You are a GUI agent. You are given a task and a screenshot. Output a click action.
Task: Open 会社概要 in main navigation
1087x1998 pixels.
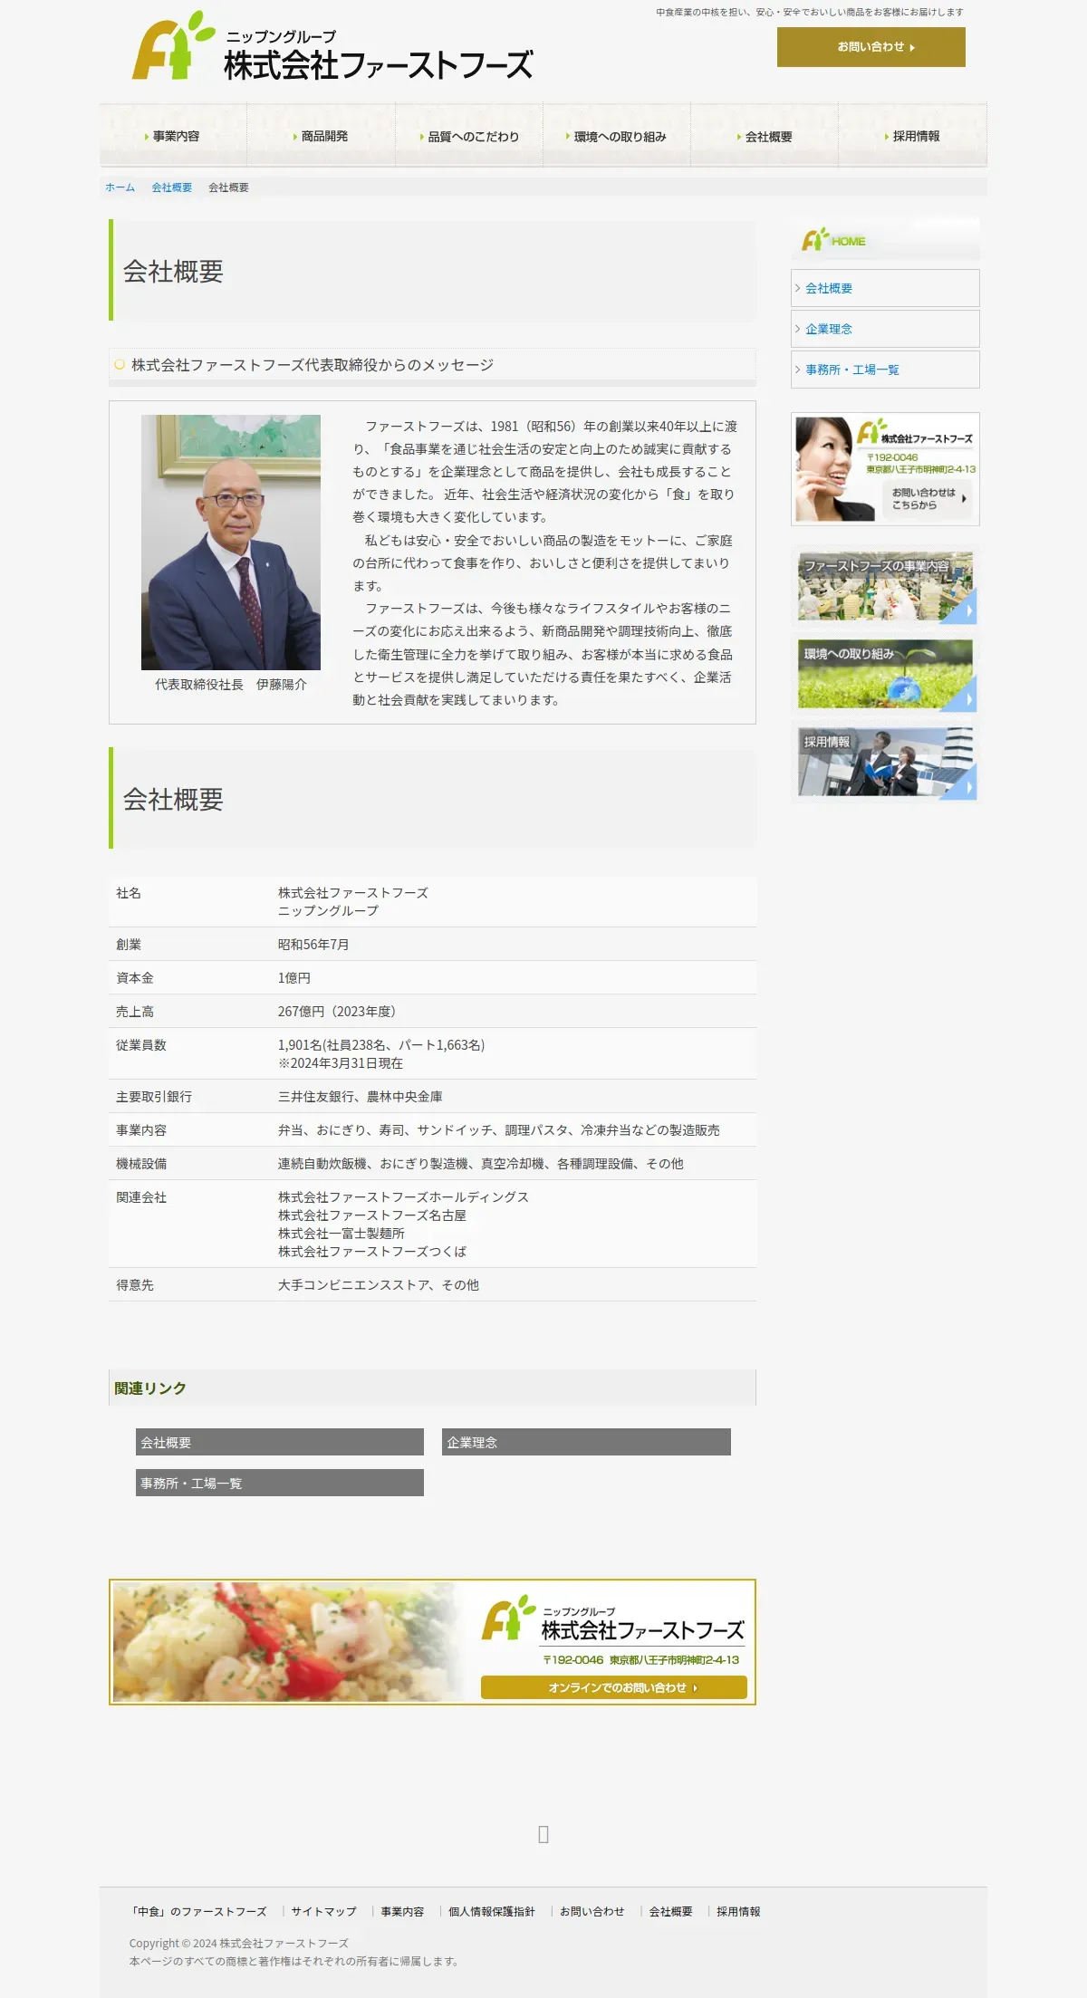tap(765, 136)
